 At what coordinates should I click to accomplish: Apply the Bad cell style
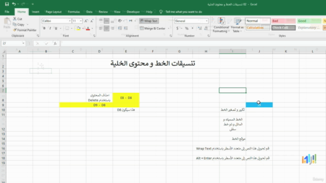pyautogui.click(x=283, y=21)
